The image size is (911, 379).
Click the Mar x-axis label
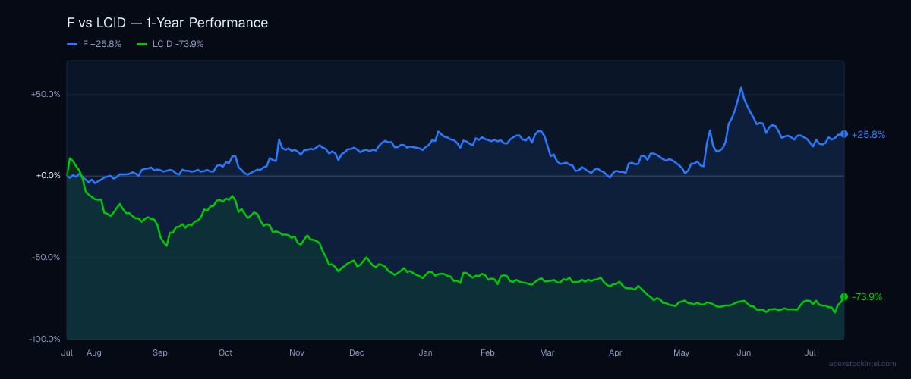click(547, 352)
